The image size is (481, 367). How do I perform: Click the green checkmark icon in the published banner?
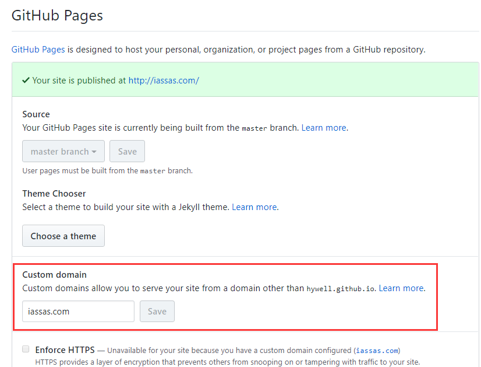(x=26, y=80)
